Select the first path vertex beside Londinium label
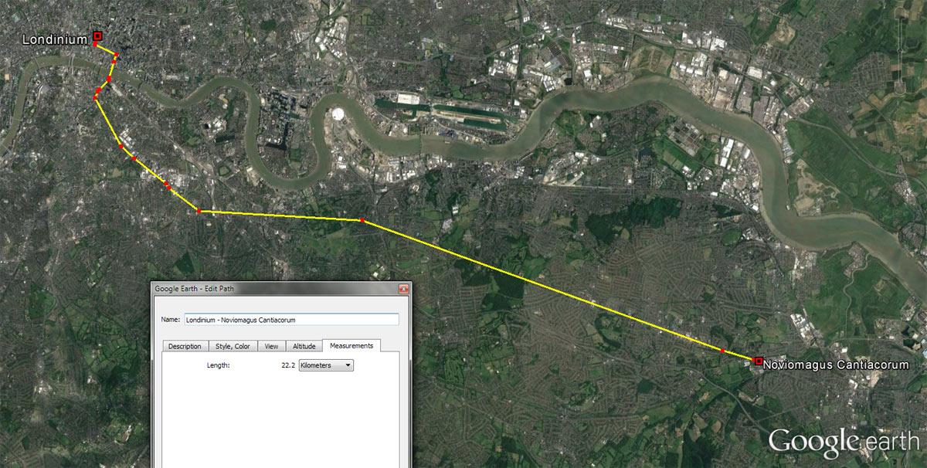Image resolution: width=927 pixels, height=468 pixels. click(94, 45)
